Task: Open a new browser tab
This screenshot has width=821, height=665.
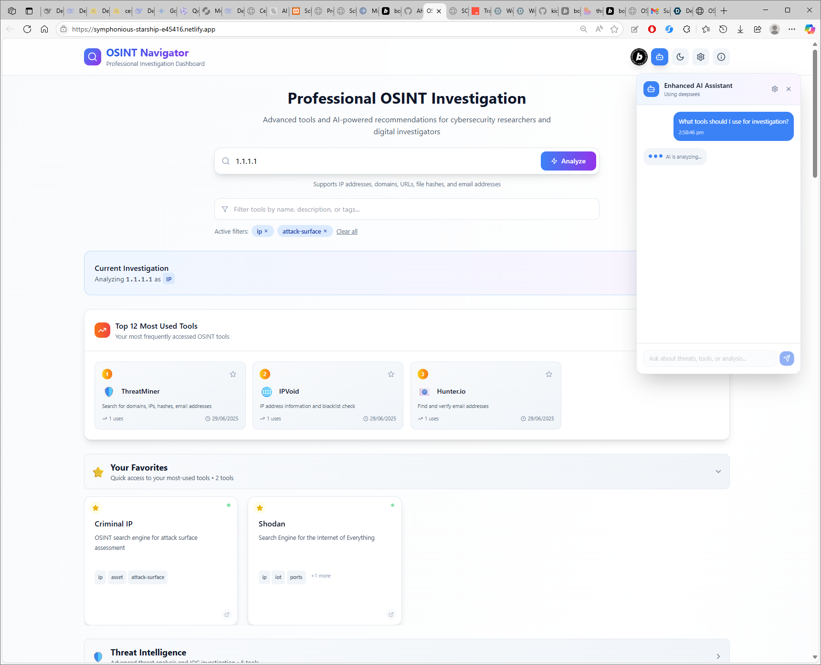Action: (724, 11)
